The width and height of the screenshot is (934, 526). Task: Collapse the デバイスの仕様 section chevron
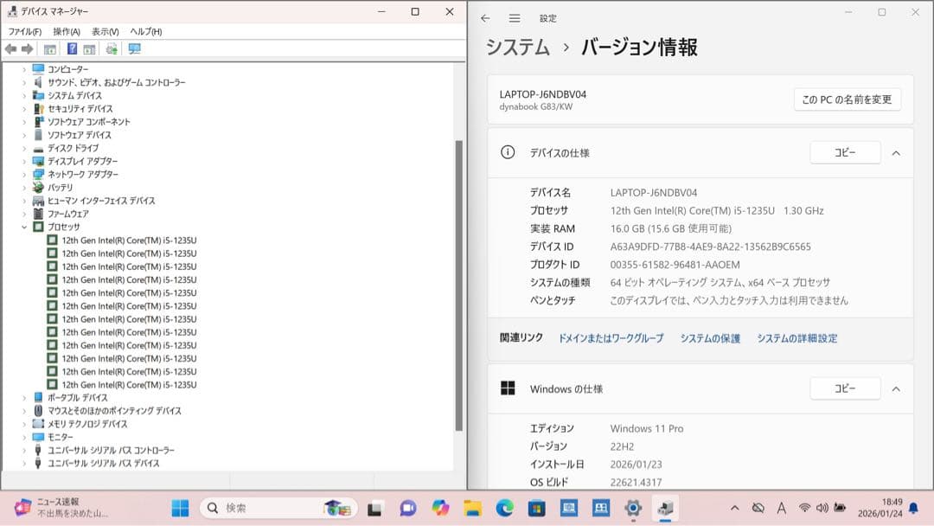(896, 153)
